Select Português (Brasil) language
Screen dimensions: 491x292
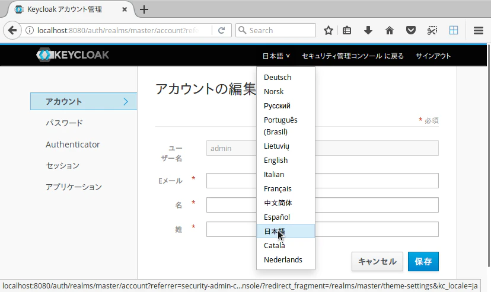[286, 126]
